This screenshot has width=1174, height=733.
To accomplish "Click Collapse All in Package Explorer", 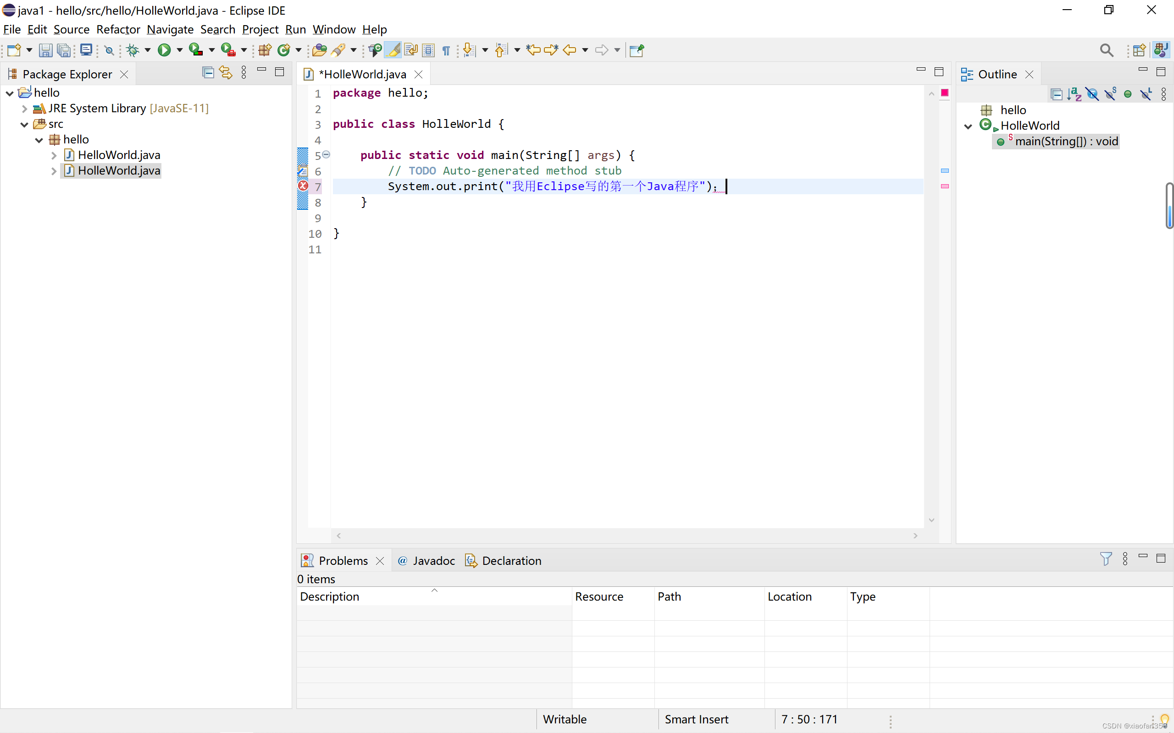I will (x=208, y=73).
